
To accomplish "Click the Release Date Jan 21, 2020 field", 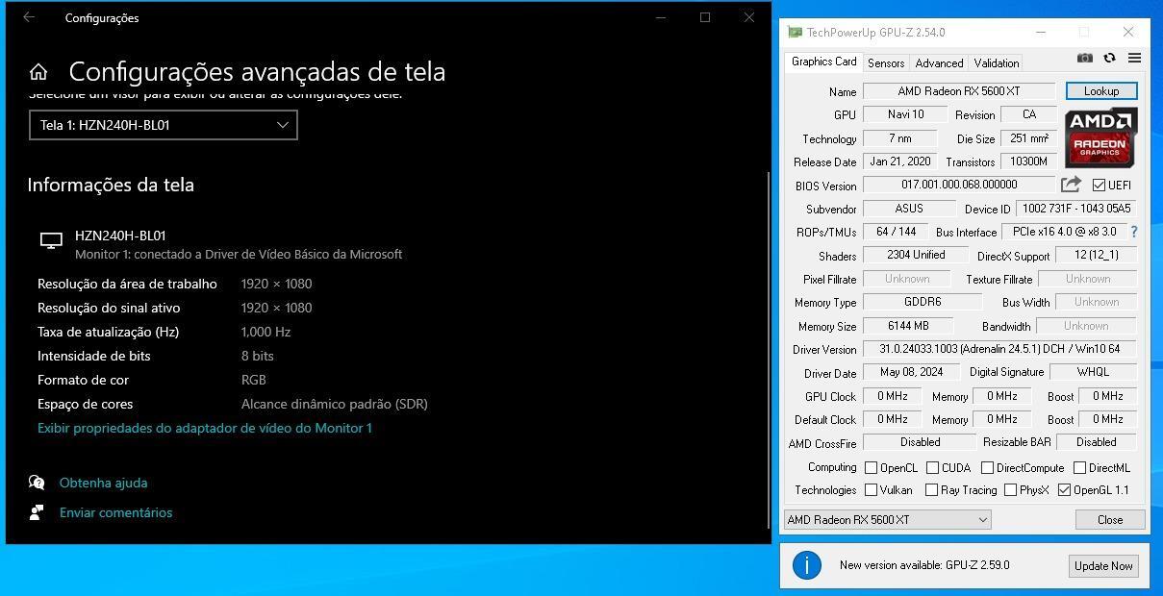I will pos(899,161).
